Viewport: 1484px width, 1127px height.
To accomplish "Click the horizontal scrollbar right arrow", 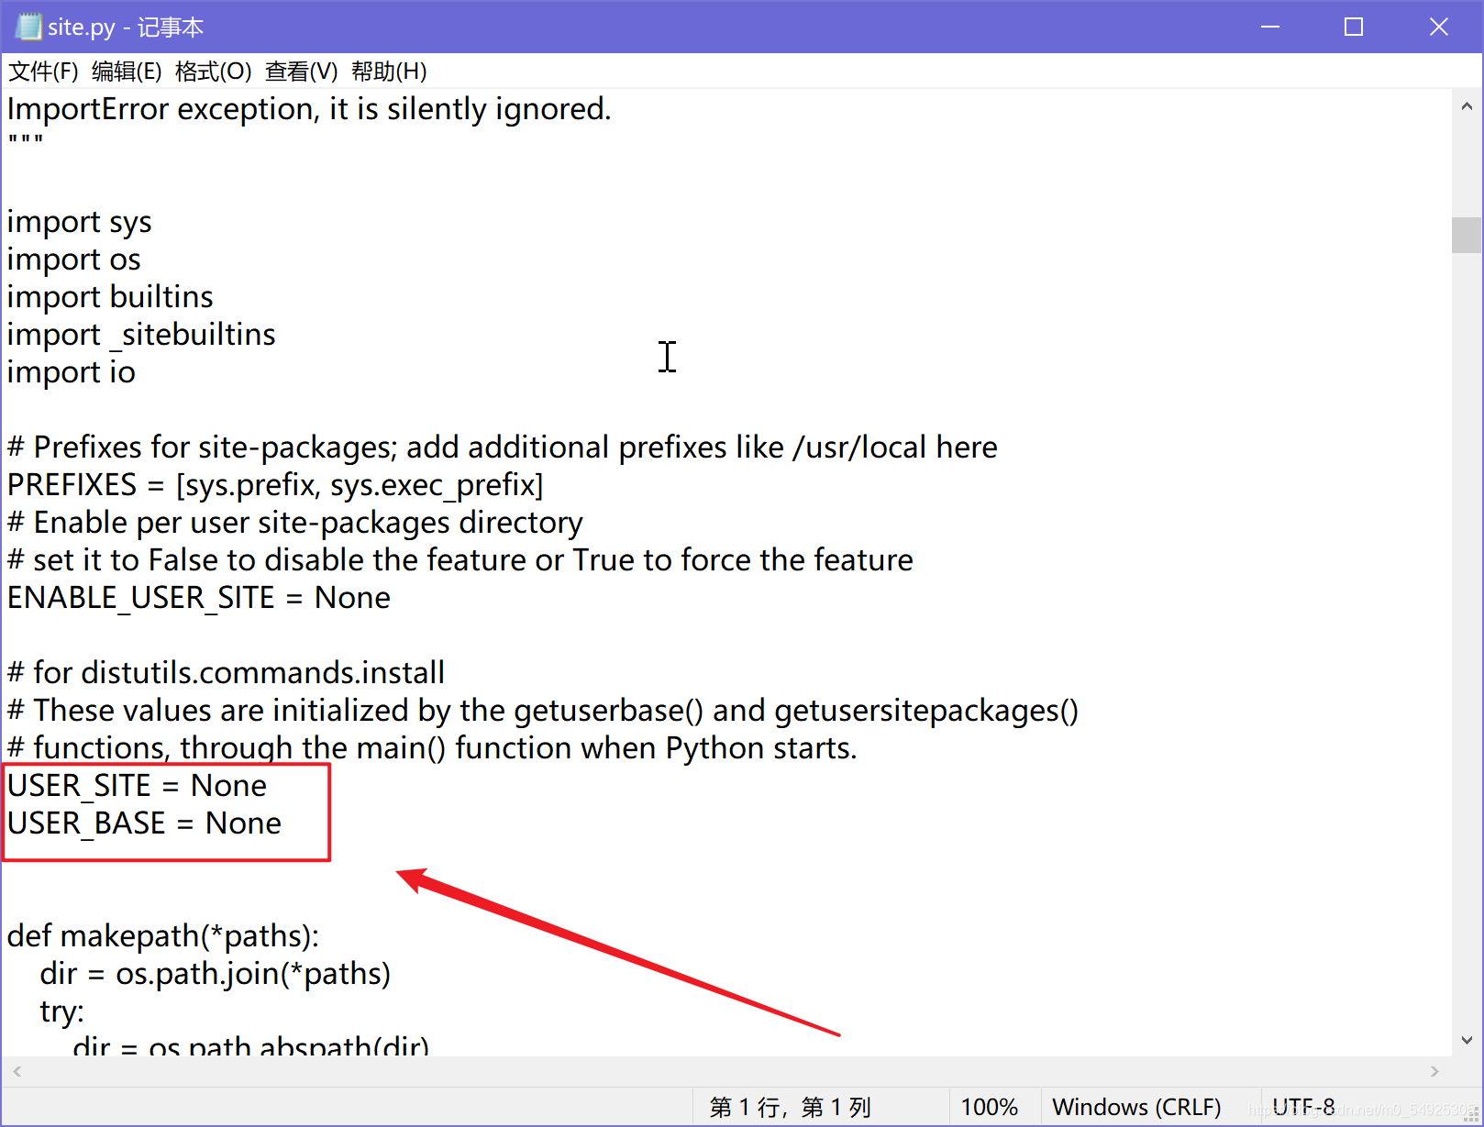I will coord(1435,1070).
